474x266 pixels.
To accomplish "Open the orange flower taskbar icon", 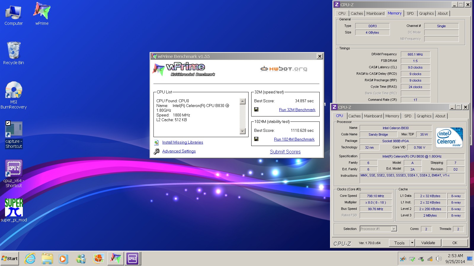I will pyautogui.click(x=98, y=259).
